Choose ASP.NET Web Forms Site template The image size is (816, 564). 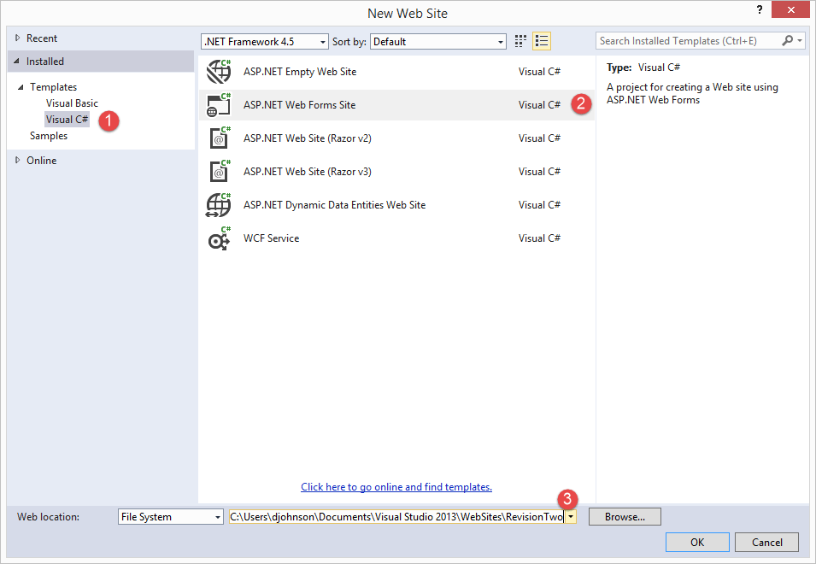click(396, 105)
